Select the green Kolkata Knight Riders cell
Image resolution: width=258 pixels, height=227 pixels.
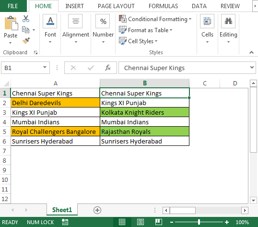[x=144, y=112]
